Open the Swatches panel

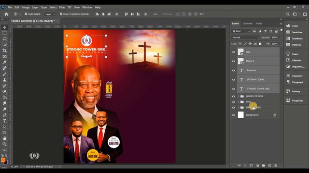pos(295,32)
